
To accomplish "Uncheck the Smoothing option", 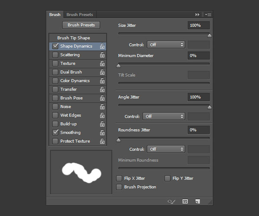I will tap(55, 133).
